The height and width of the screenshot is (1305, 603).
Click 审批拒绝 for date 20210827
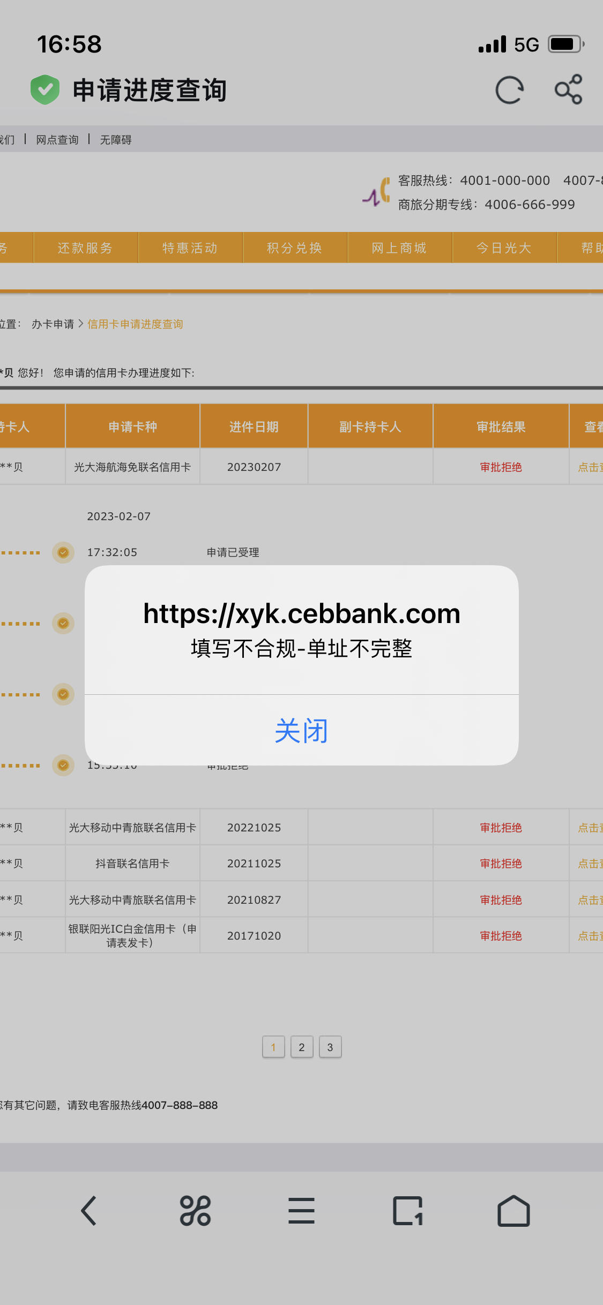(501, 900)
